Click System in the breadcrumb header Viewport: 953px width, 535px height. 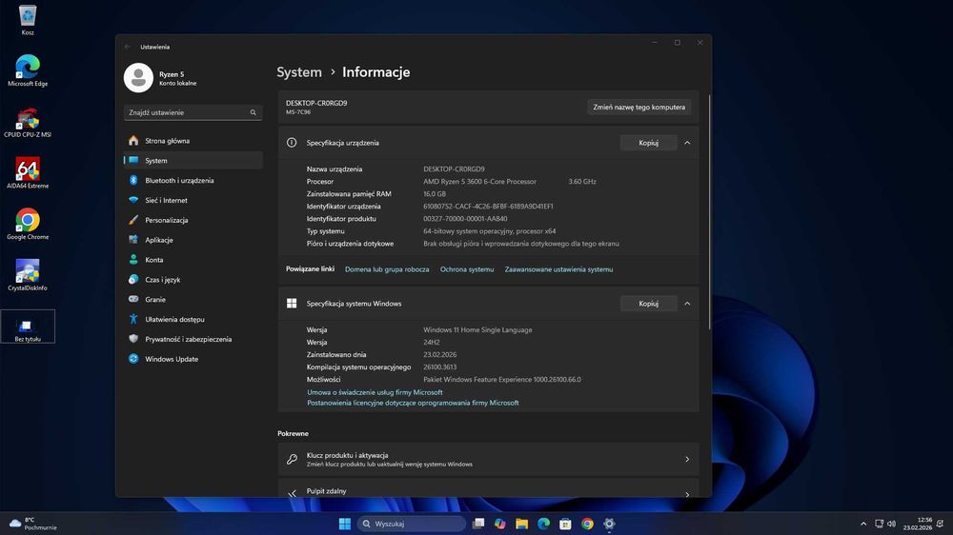pyautogui.click(x=299, y=72)
